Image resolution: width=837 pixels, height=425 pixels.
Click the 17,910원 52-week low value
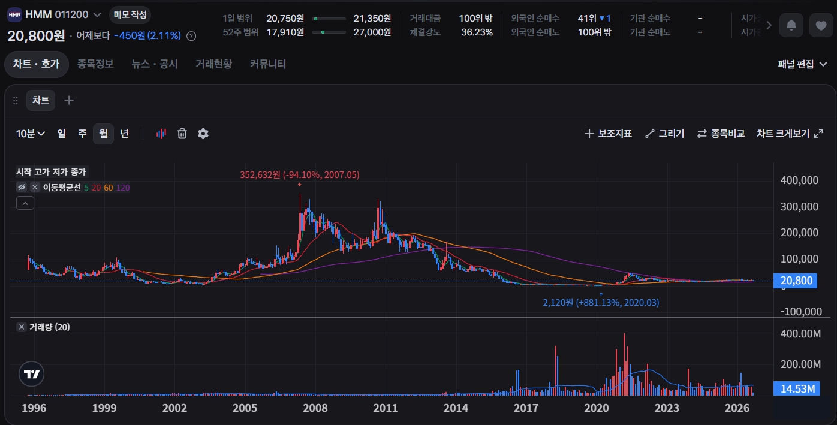click(x=285, y=32)
